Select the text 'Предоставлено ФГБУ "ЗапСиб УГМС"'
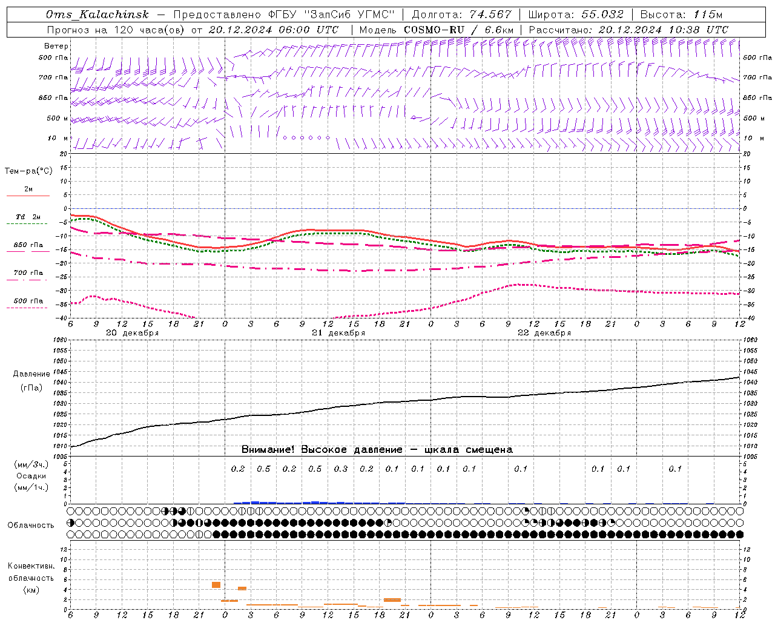Viewport: 775px width, 620px height. pyautogui.click(x=284, y=15)
